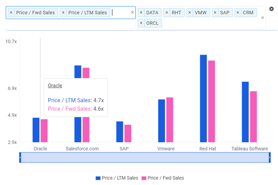Select the ORCL ticker label
This screenshot has width=278, height=185.
tap(152, 23)
